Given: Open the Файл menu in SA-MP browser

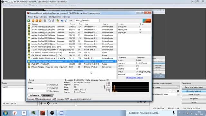Looking at the screenshot, I should [x=30, y=17].
